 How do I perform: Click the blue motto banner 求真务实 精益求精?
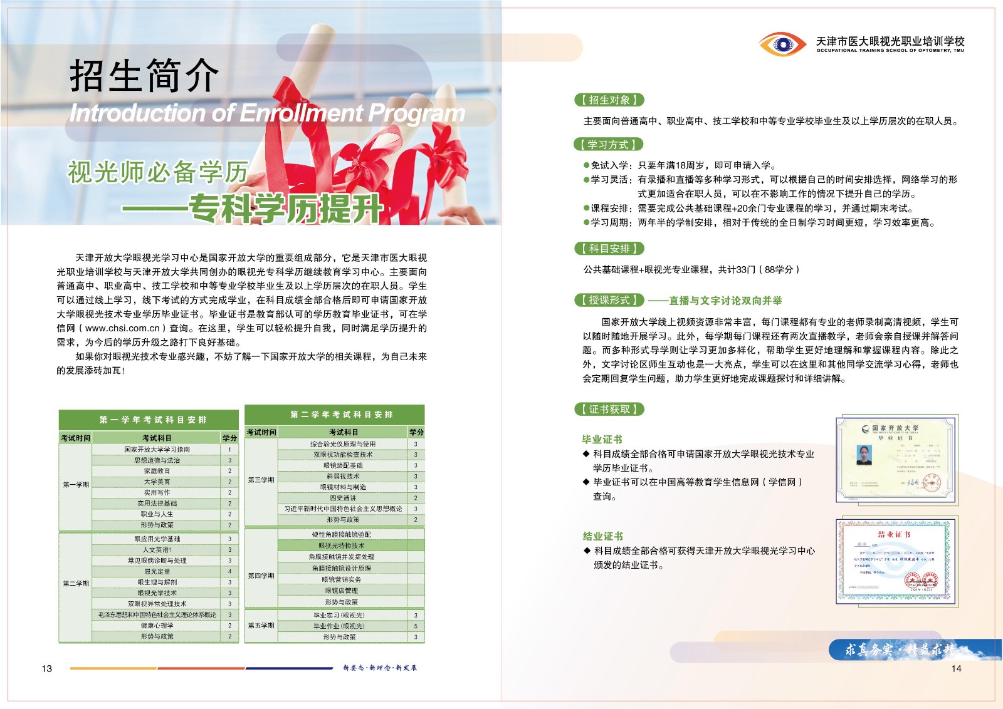[915, 649]
